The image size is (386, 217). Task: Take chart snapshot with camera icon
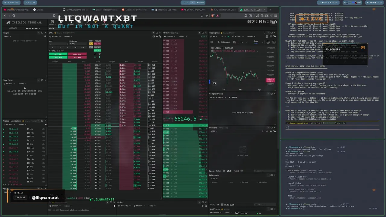point(274,42)
